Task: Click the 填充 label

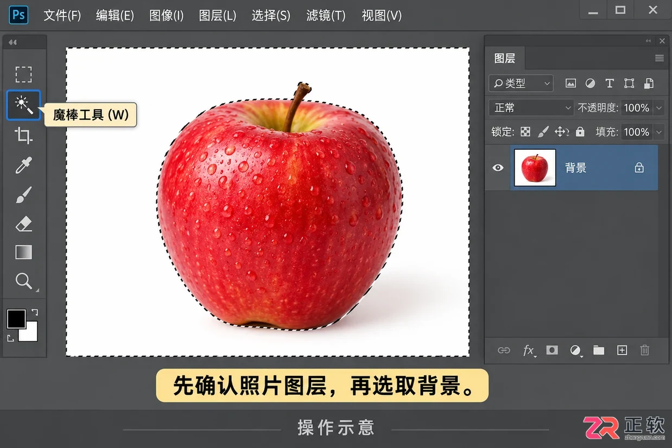Action: click(x=607, y=132)
